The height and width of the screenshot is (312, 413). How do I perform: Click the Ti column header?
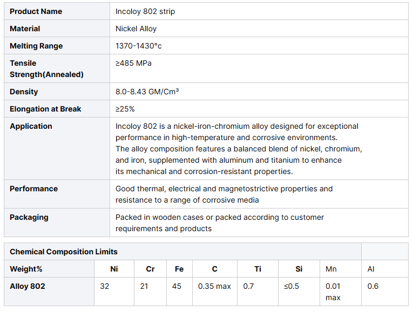coord(258,269)
